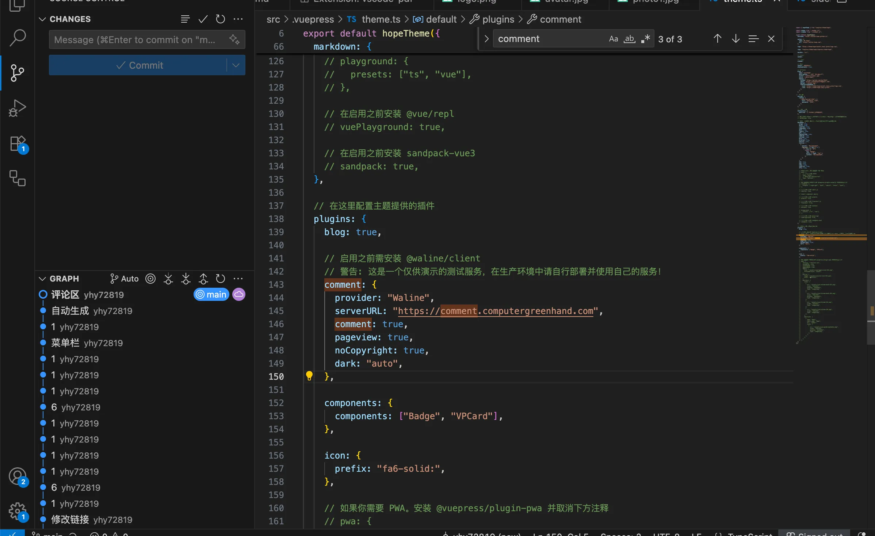The width and height of the screenshot is (875, 536).
Task: Click the comment breadcrumb
Action: pyautogui.click(x=554, y=19)
